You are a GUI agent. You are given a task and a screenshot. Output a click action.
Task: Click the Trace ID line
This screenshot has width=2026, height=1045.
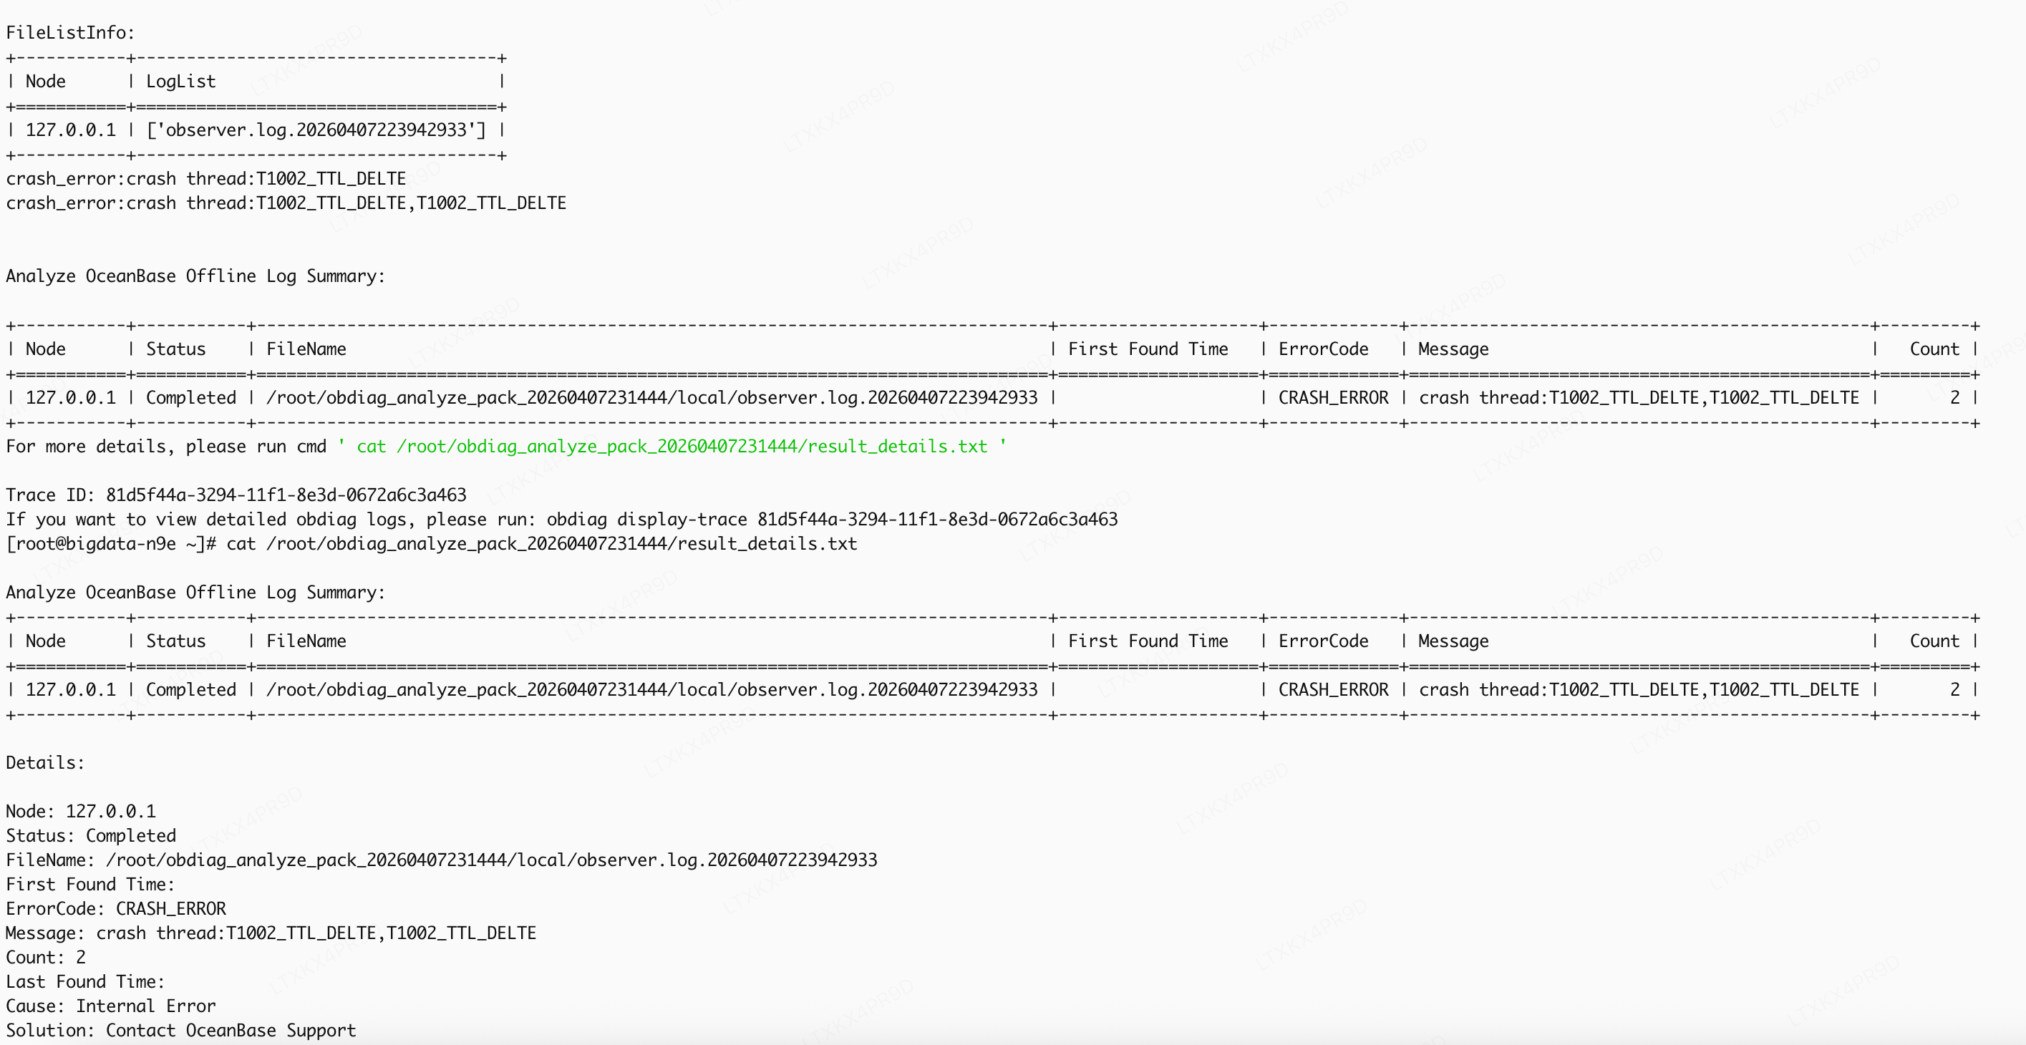(x=236, y=495)
